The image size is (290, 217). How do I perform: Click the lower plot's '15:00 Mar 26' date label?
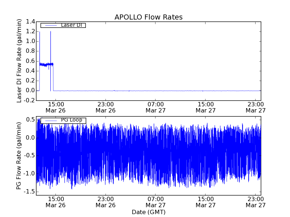[x=55, y=202]
